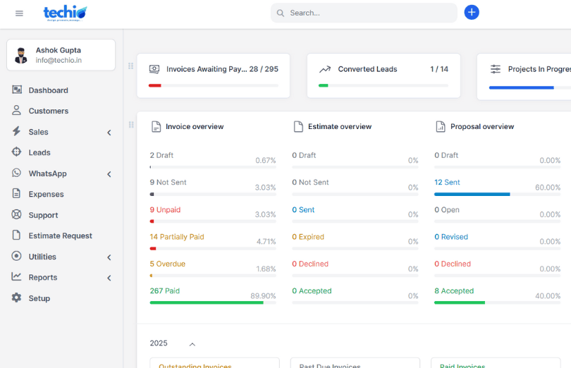Click the 267 Paid invoices link
571x368 pixels.
164,291
